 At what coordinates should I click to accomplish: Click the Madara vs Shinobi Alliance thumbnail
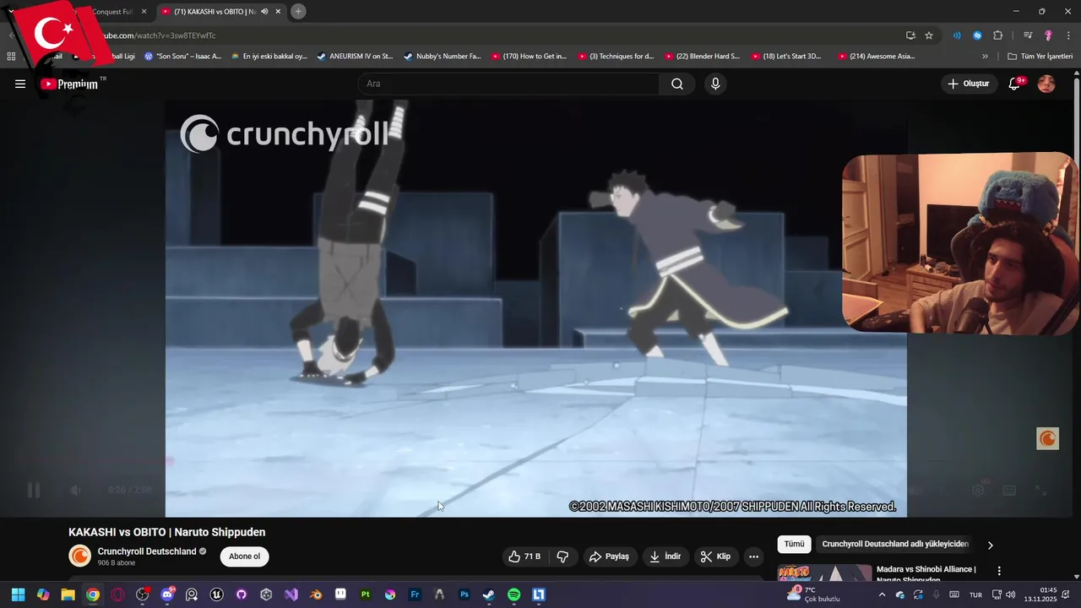pyautogui.click(x=824, y=573)
